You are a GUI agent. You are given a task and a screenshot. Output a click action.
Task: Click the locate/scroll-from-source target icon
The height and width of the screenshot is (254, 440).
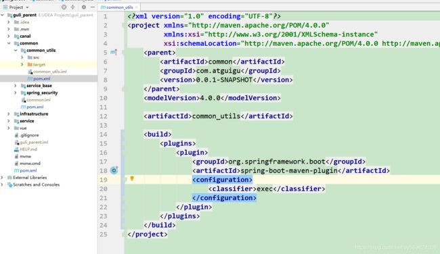click(x=64, y=7)
